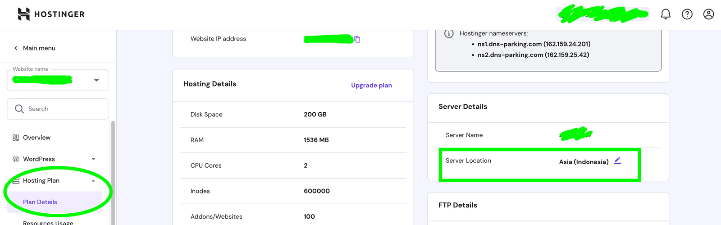Click the Server Details heading
Image resolution: width=721 pixels, height=225 pixels.
[x=463, y=106]
